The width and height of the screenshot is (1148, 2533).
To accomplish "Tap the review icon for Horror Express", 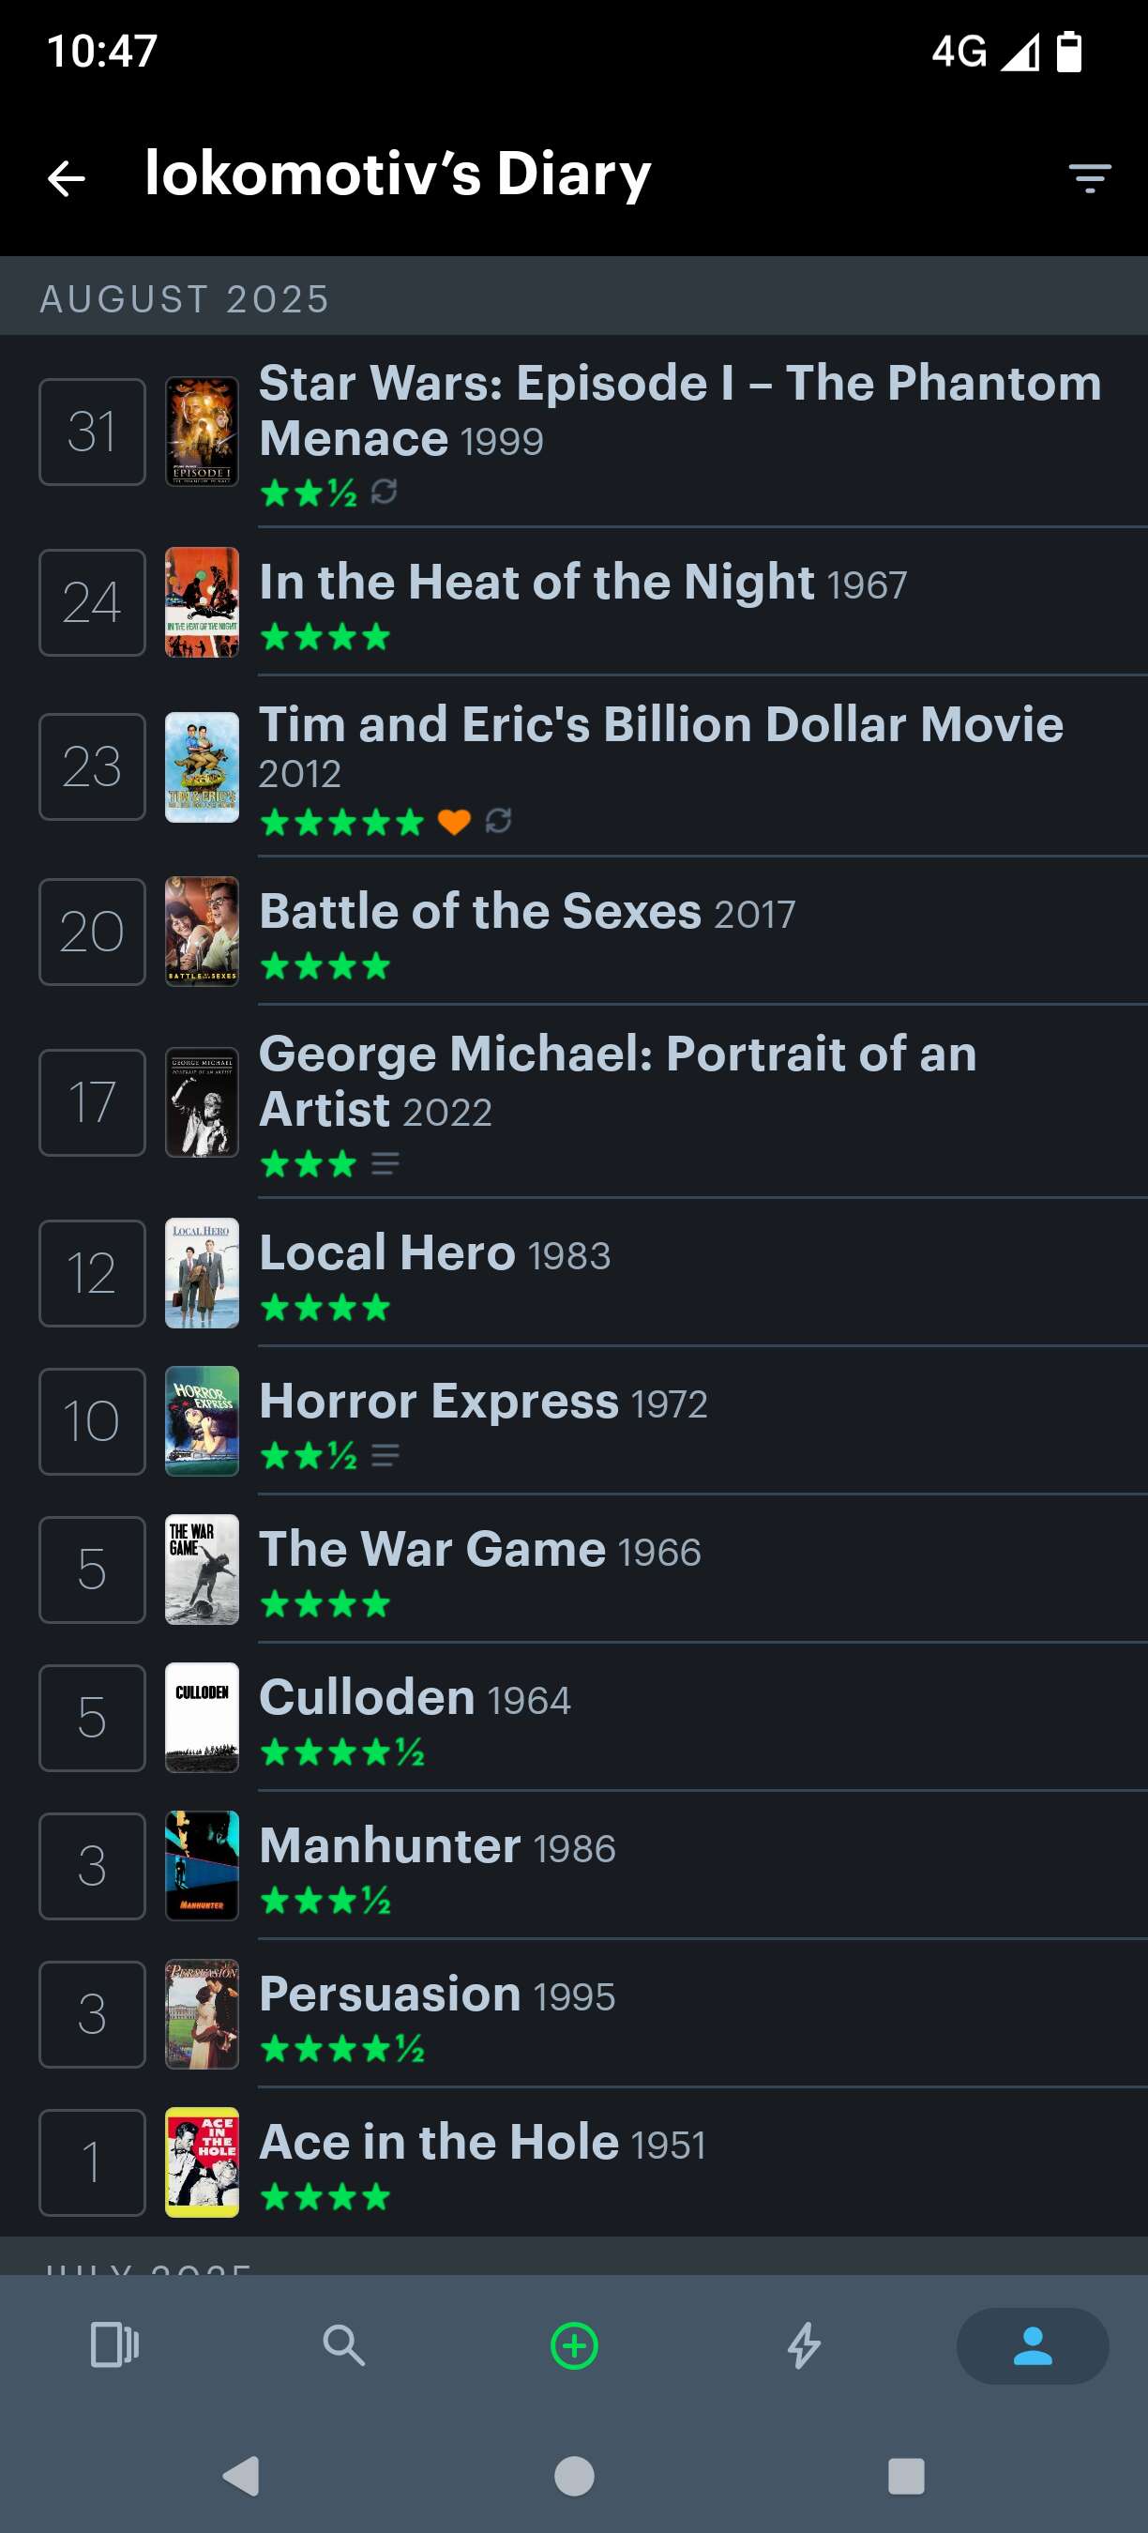I will tap(385, 1454).
